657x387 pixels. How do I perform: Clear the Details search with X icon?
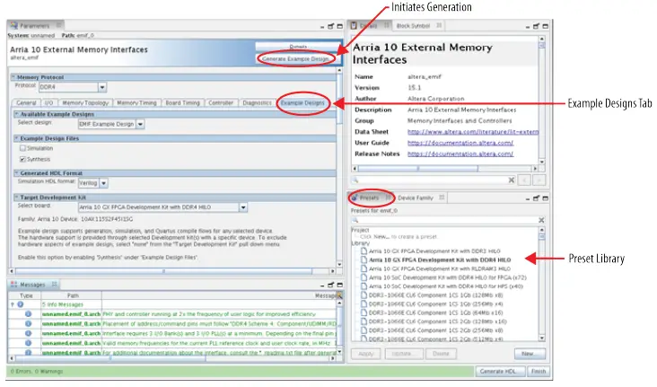512,180
